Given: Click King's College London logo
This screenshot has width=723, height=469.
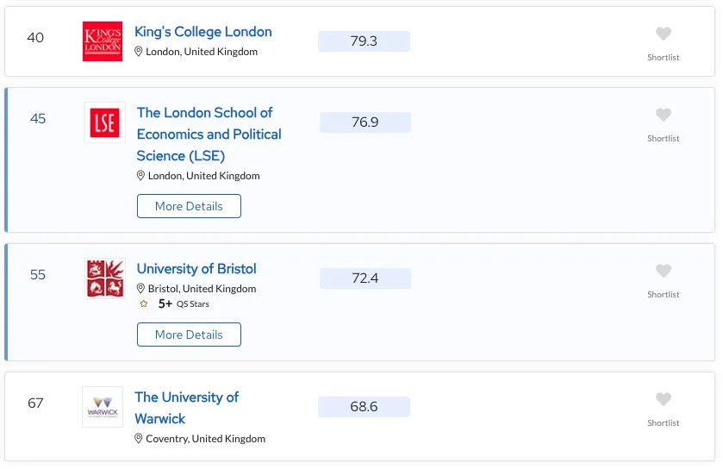Looking at the screenshot, I should coord(103,41).
